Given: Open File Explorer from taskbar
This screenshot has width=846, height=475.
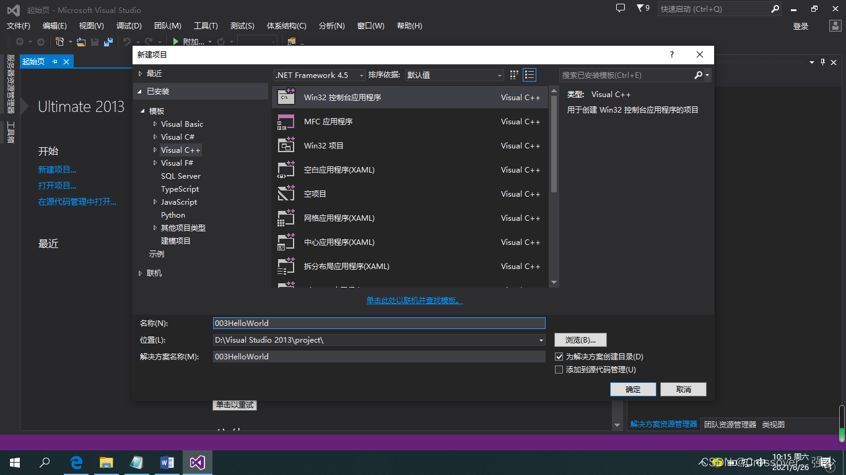Looking at the screenshot, I should tap(107, 462).
